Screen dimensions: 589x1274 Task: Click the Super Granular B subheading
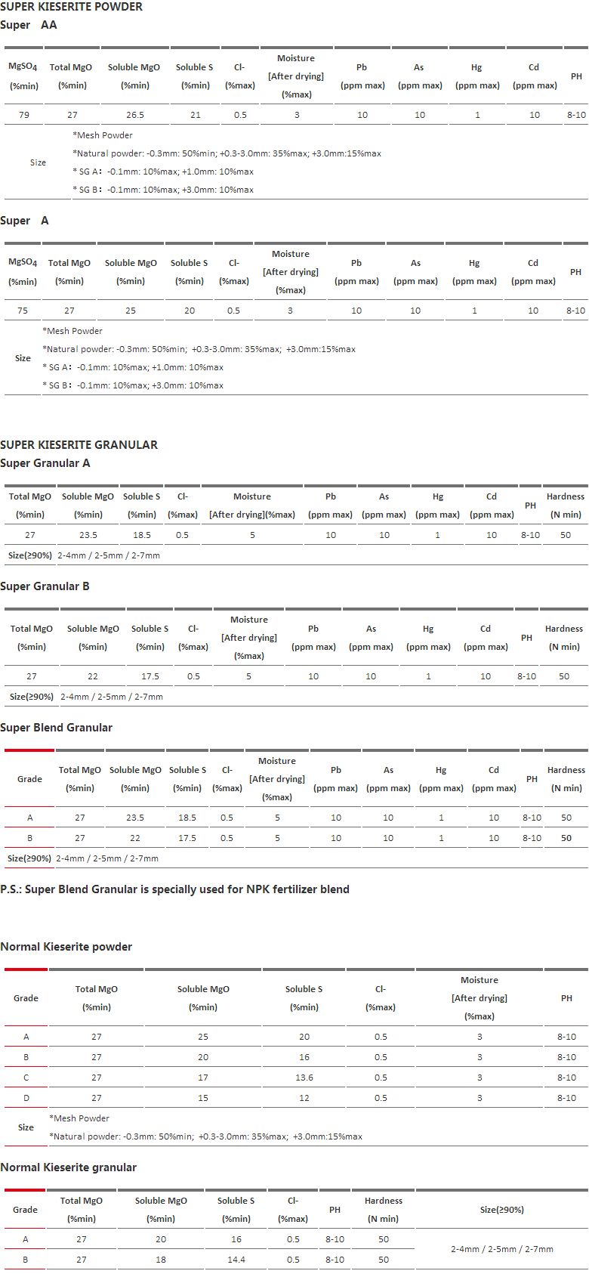tap(45, 586)
